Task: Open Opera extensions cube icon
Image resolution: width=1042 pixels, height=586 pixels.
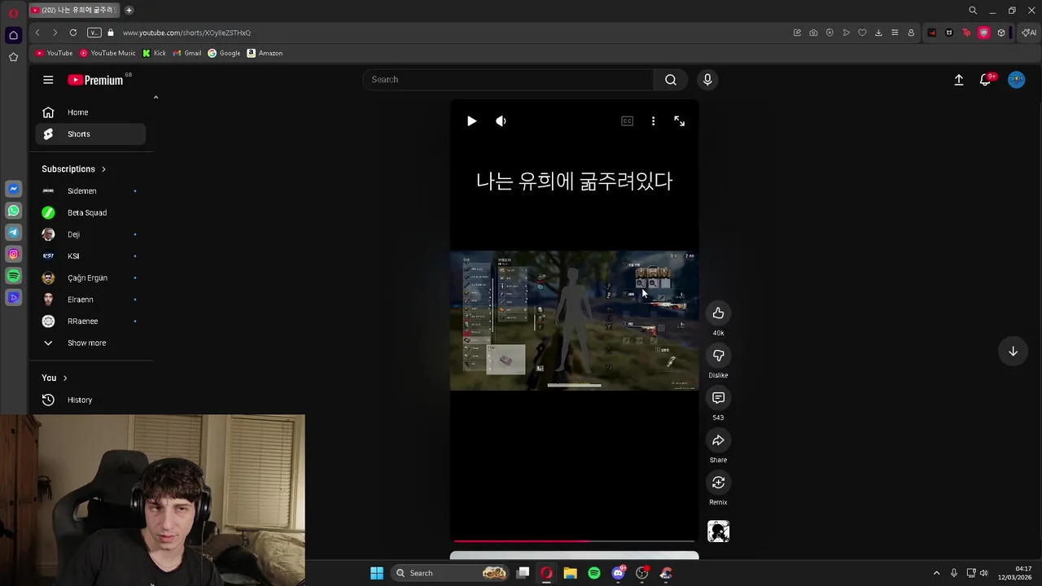Action: 1001,33
